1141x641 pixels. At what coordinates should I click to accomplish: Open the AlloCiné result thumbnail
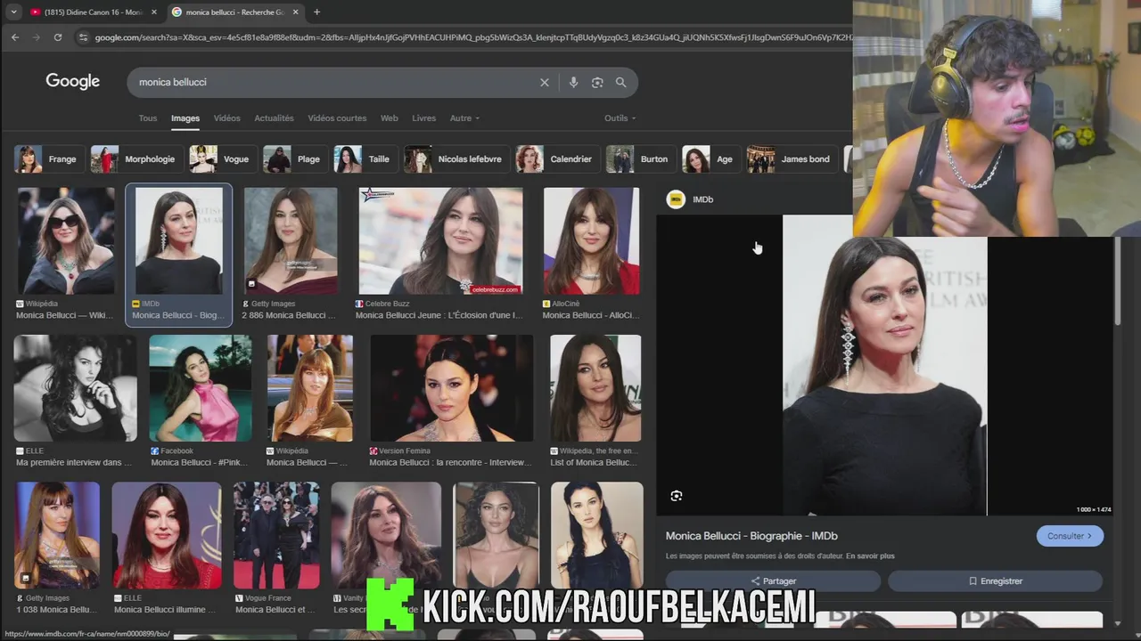coord(591,240)
